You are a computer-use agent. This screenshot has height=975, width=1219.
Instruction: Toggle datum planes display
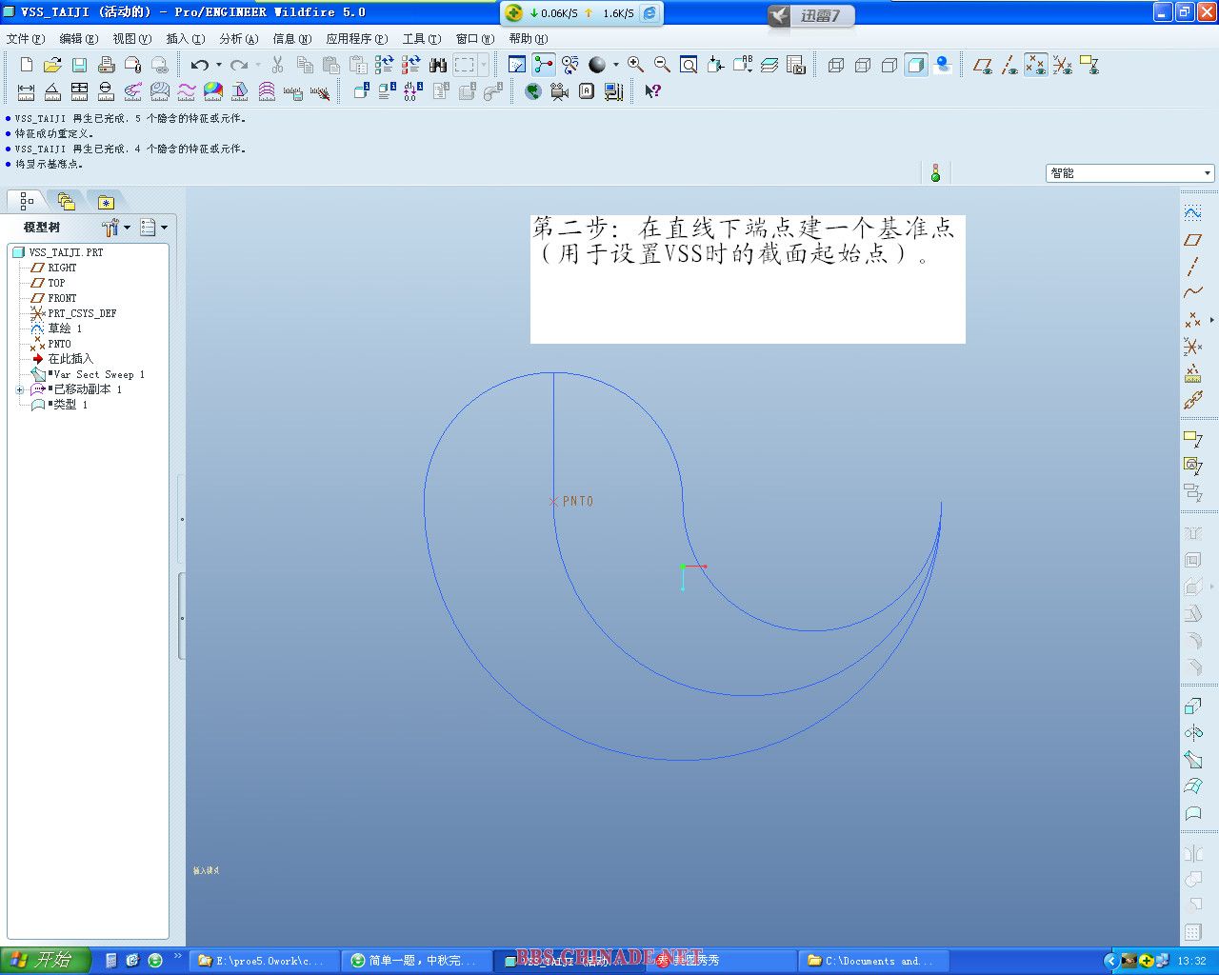click(983, 65)
